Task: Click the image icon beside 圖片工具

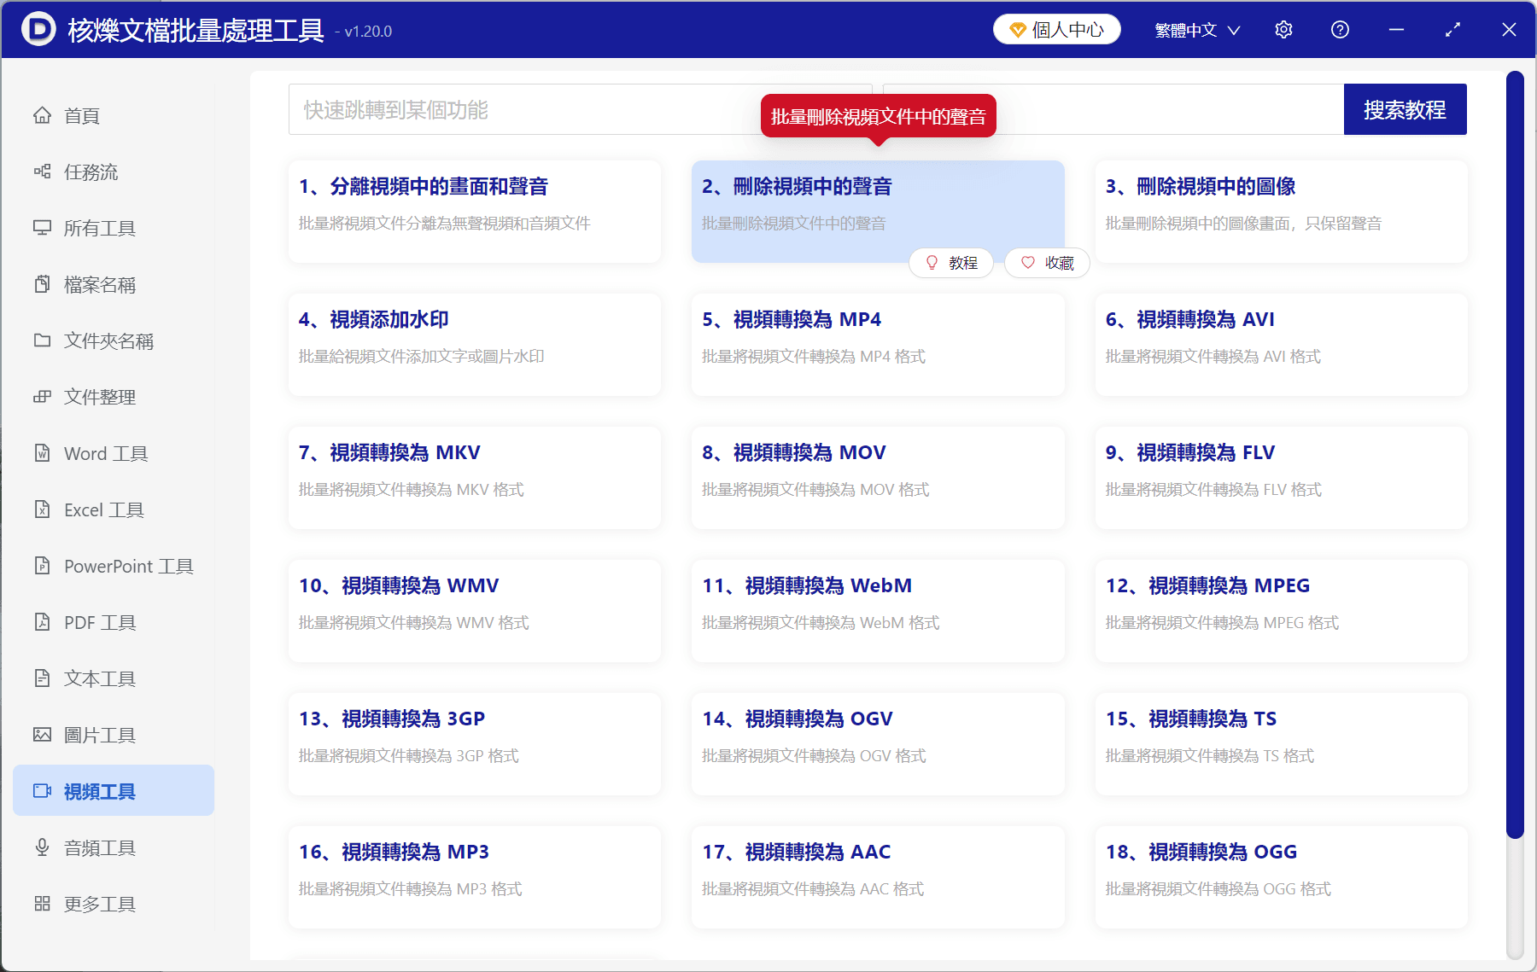Action: tap(42, 735)
